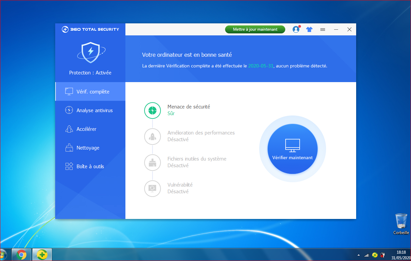The width and height of the screenshot is (411, 261).
Task: Click the Sûr status text
Action: [171, 113]
